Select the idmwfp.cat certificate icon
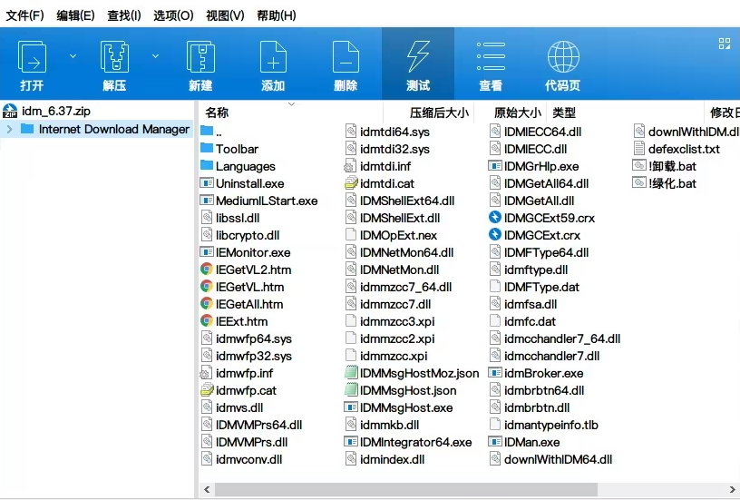 coord(207,390)
